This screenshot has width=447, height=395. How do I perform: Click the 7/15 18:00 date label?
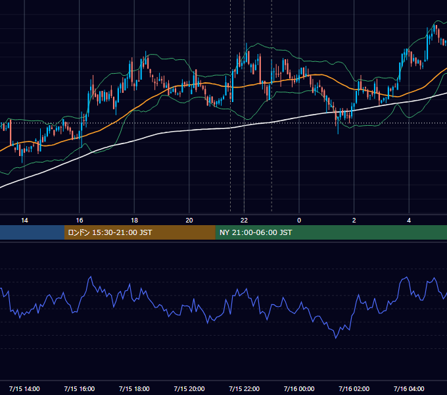click(134, 388)
